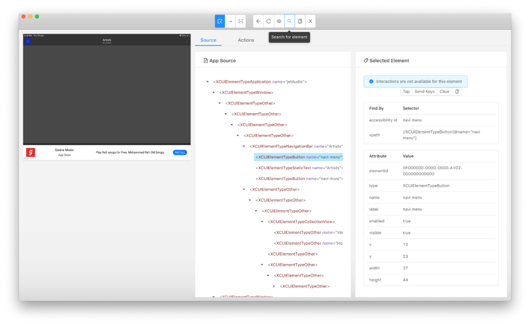Select the XCUIElementTypeNavigationBar row text
Image resolution: width=530 pixels, height=326 pixels.
(296, 146)
